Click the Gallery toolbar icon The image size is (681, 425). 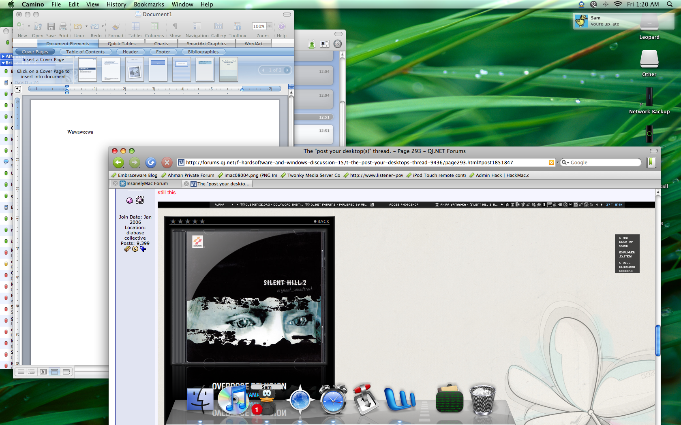point(218,27)
